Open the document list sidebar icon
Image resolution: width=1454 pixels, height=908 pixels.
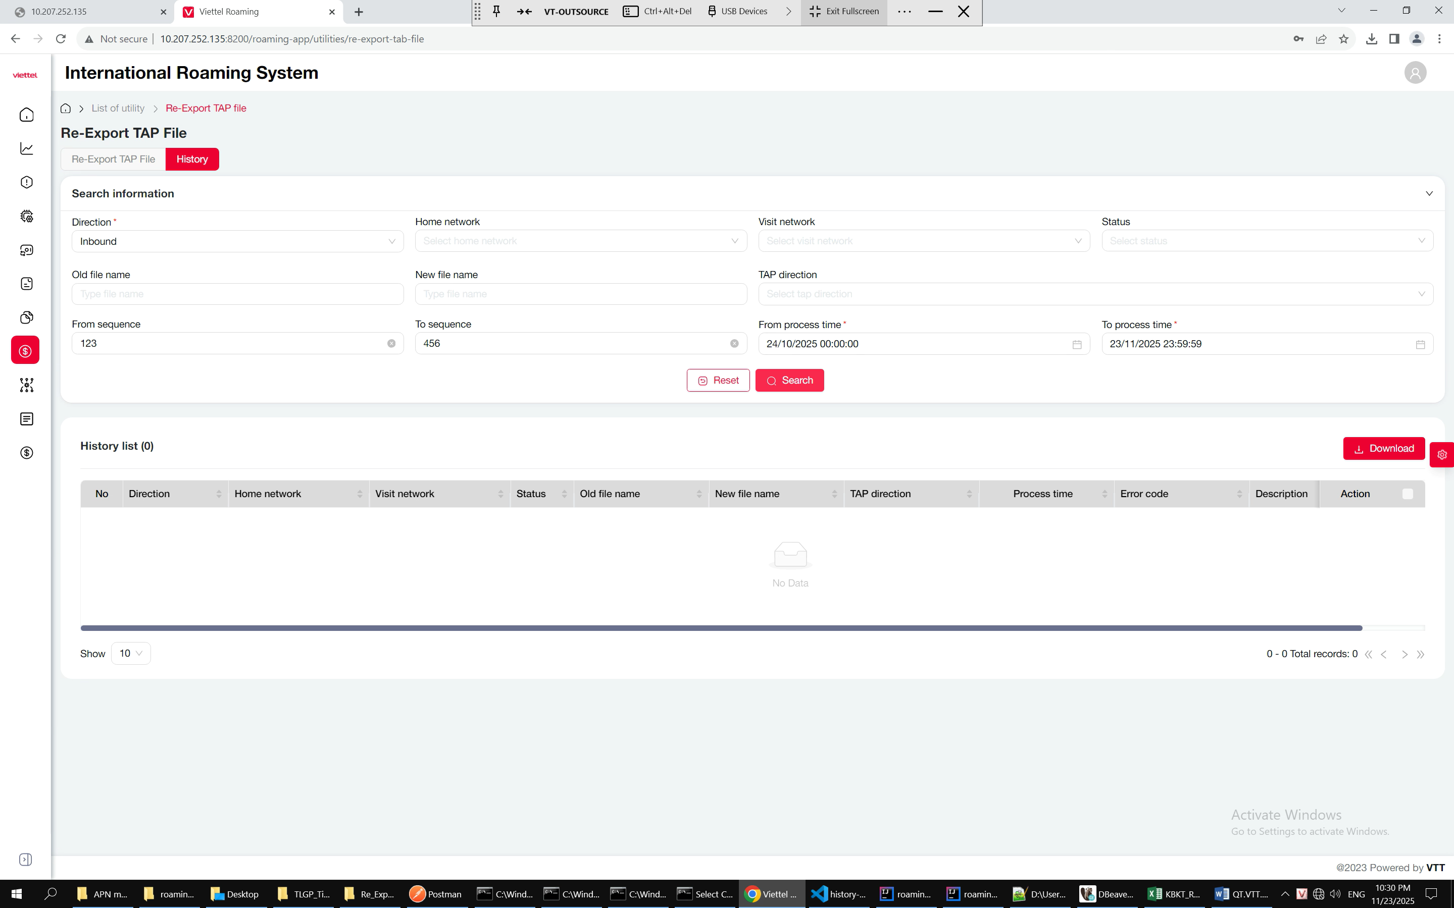26,418
